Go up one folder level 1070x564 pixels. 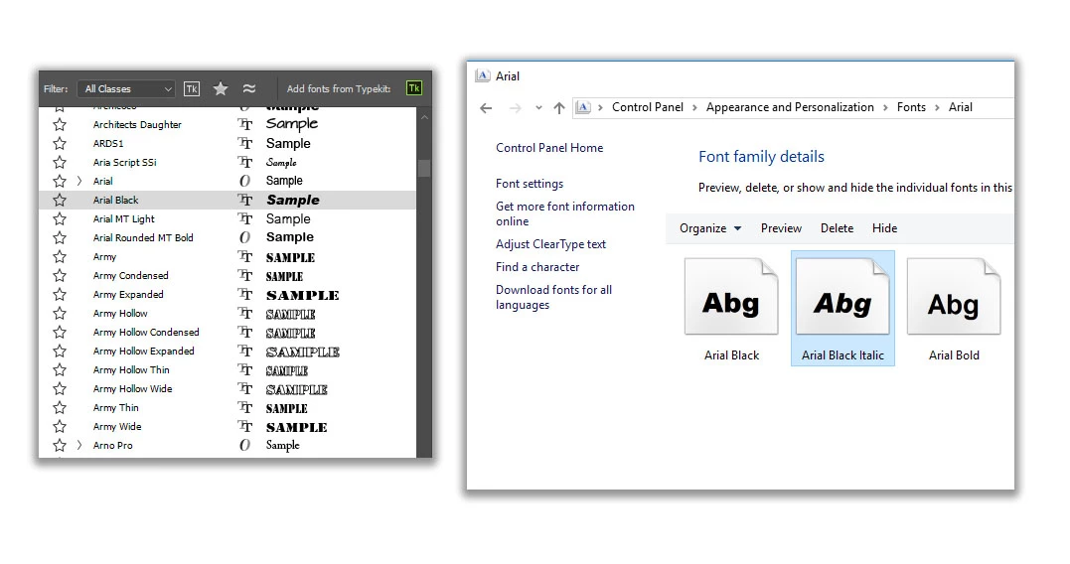coord(559,108)
